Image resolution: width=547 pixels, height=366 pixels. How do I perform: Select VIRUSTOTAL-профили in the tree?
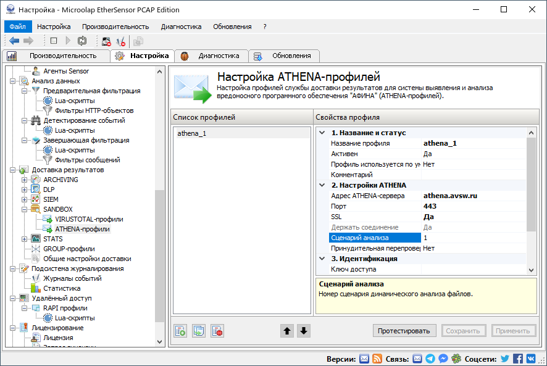tap(87, 219)
